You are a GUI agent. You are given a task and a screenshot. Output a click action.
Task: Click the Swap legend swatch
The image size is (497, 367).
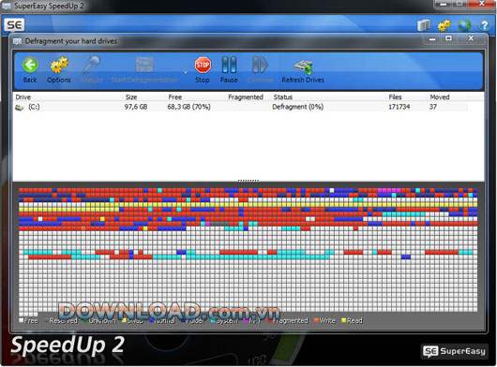pos(124,321)
